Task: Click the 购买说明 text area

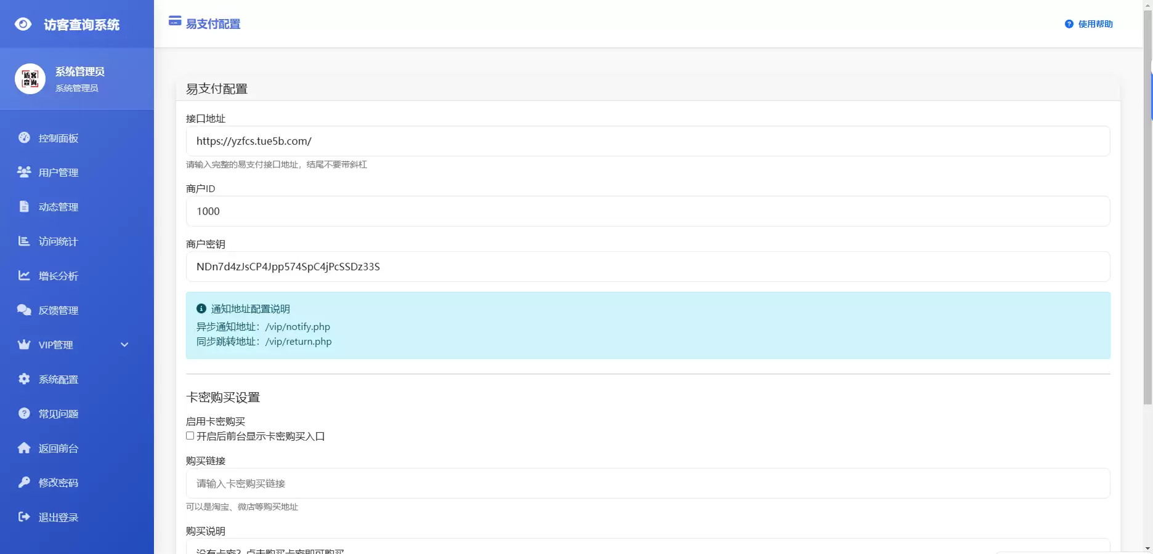Action: [x=648, y=547]
